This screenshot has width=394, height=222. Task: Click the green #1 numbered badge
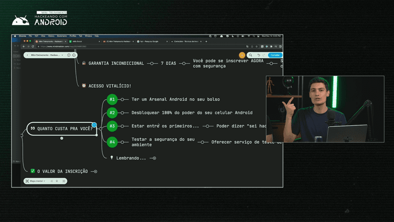[x=112, y=99]
